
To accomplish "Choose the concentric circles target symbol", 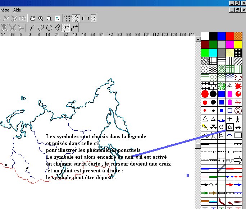I will pyautogui.click(x=238, y=111).
